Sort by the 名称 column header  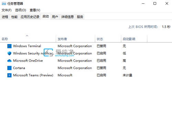[x=28, y=39]
